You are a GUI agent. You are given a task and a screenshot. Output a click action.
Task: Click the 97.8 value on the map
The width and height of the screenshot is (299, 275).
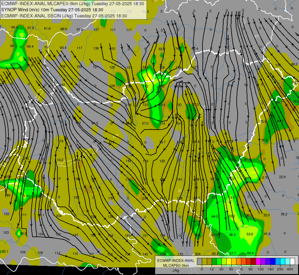(31, 28)
